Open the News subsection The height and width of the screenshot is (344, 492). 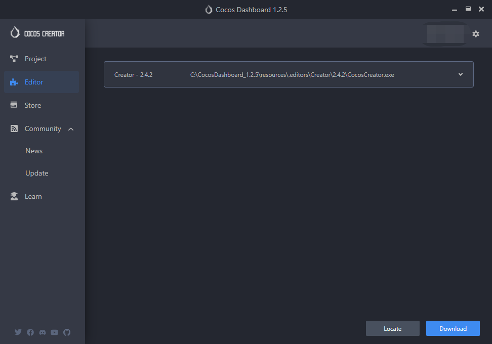click(34, 151)
